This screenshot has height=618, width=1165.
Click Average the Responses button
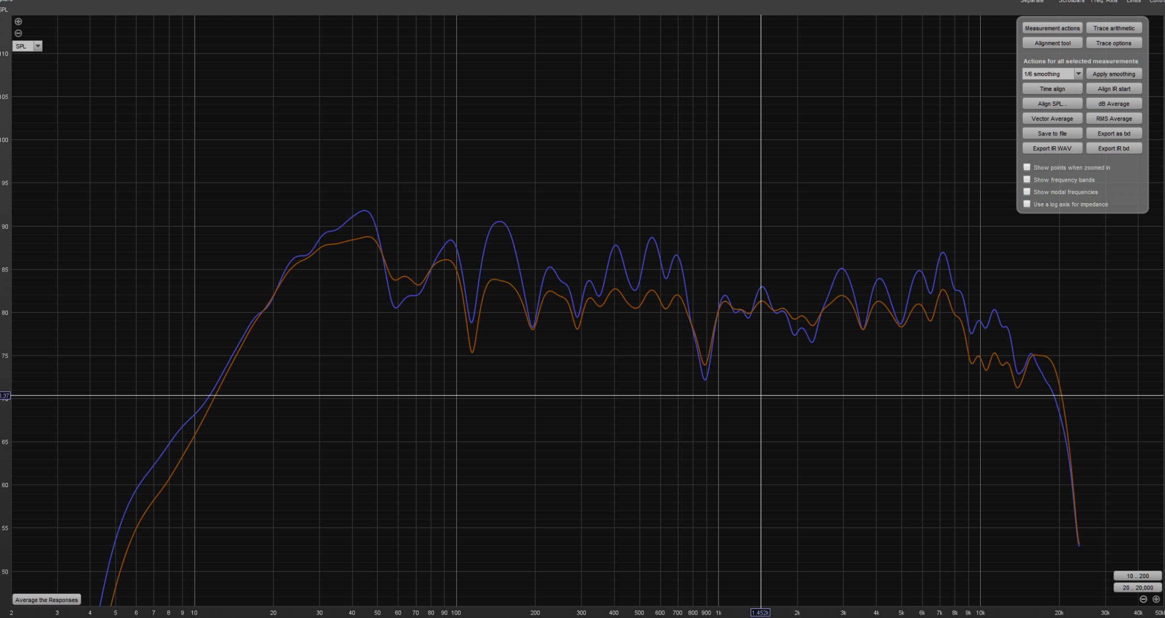[47, 600]
